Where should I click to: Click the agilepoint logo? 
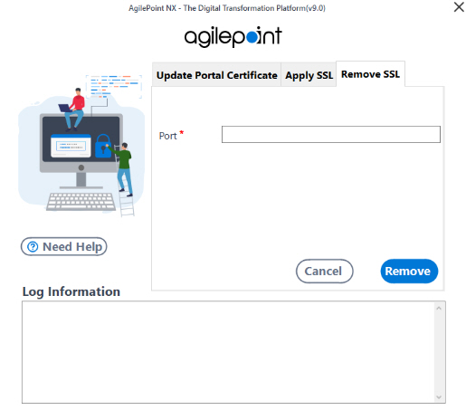click(233, 37)
